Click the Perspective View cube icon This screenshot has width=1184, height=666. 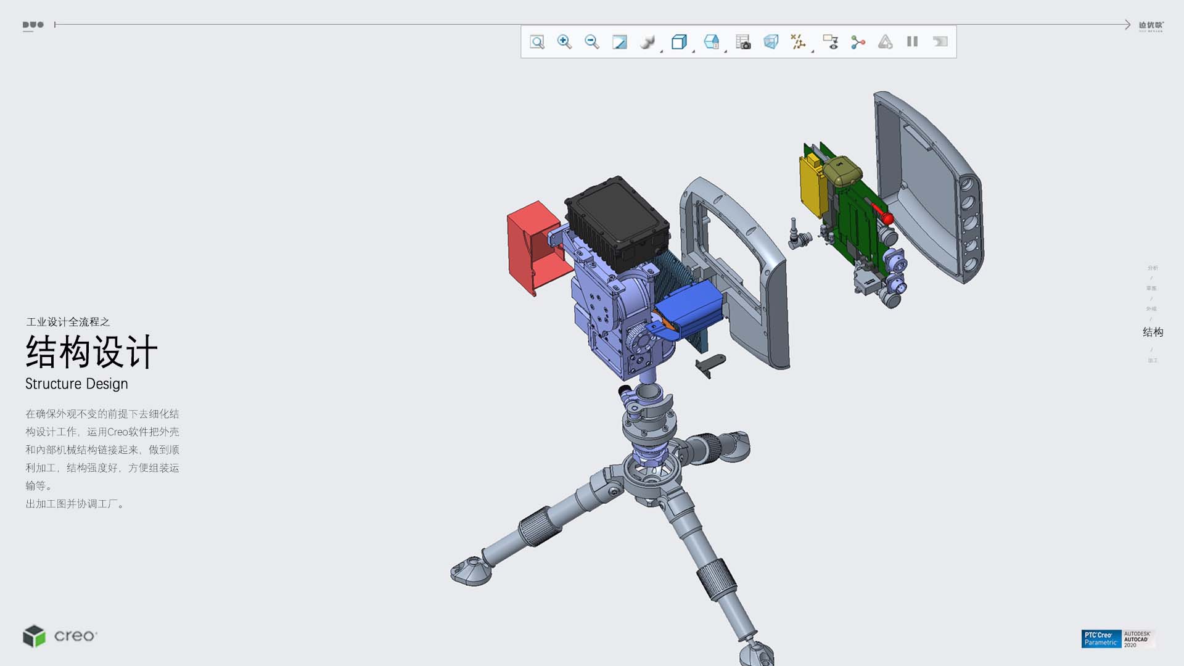pos(771,42)
